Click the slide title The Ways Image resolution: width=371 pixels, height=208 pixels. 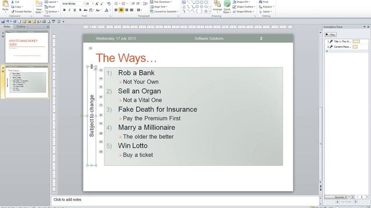[126, 58]
